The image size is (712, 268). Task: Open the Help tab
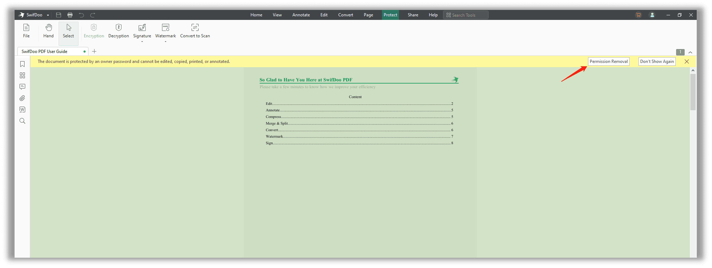pyautogui.click(x=433, y=15)
